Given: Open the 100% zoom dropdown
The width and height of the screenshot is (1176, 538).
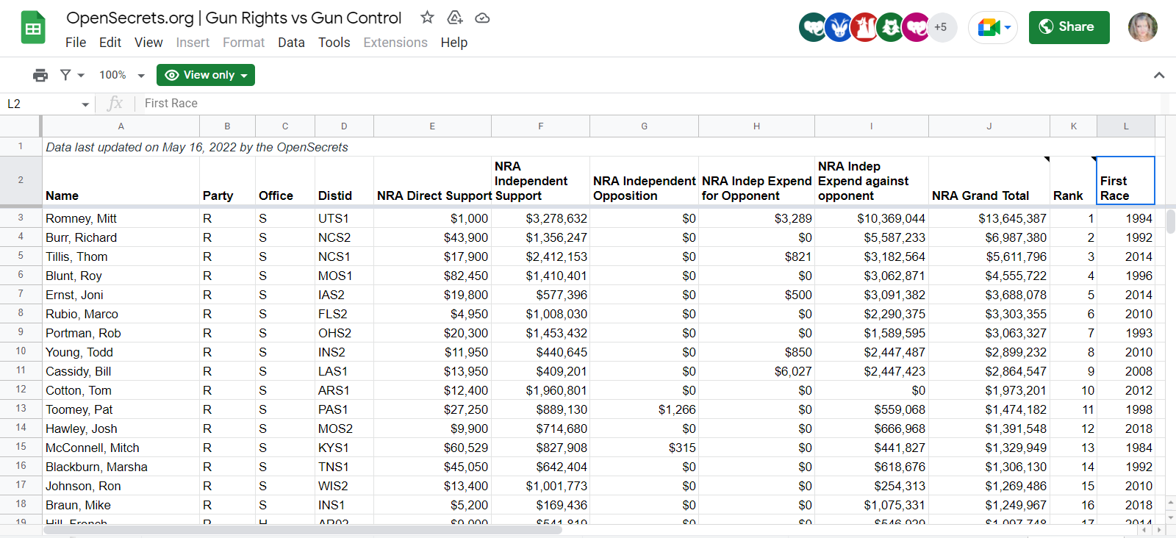Looking at the screenshot, I should (121, 75).
